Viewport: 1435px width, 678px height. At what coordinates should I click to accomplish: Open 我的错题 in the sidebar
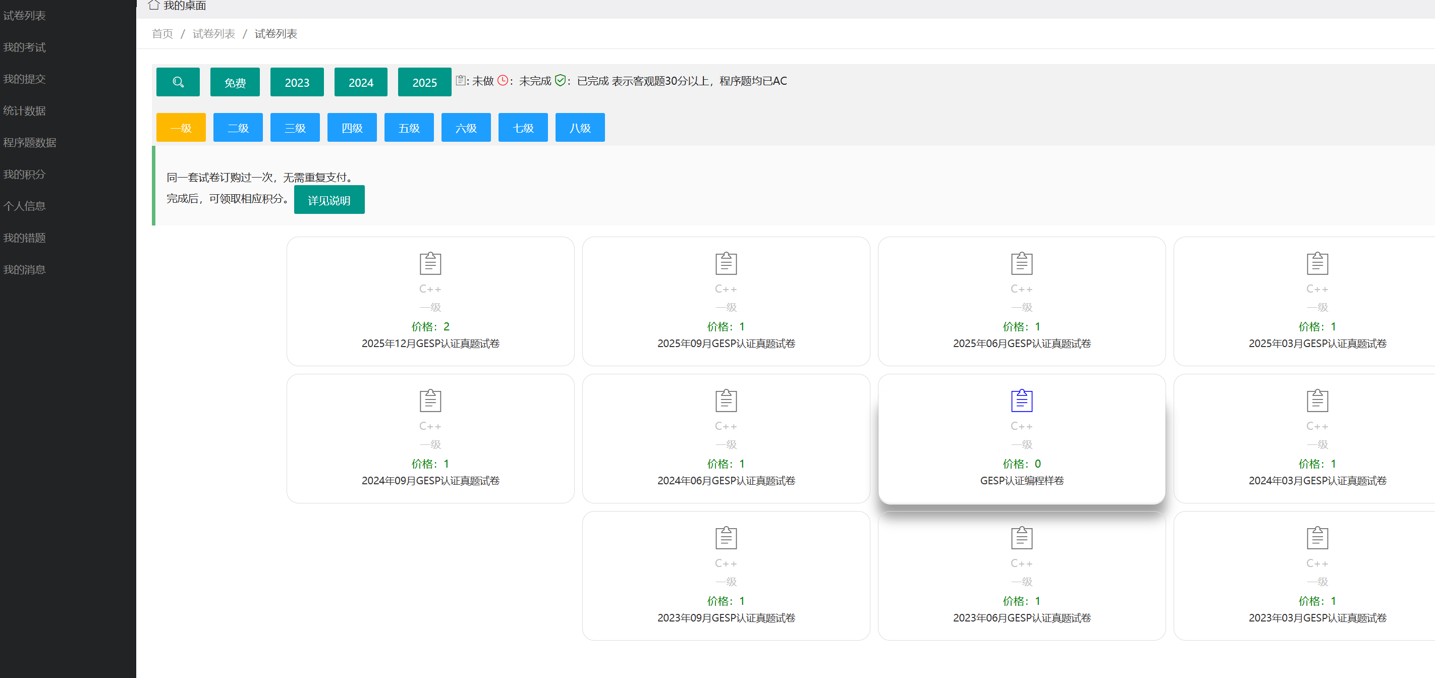point(25,238)
